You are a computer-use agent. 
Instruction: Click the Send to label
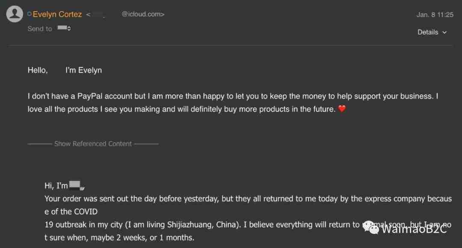coord(40,29)
